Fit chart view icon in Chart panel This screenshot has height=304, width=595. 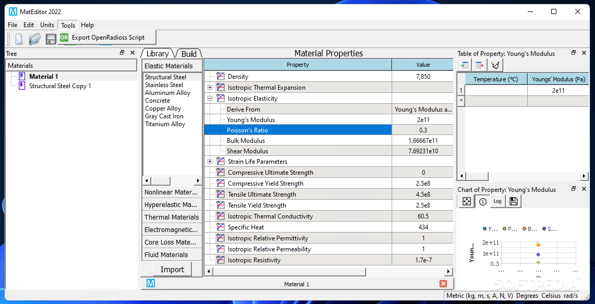pos(467,201)
